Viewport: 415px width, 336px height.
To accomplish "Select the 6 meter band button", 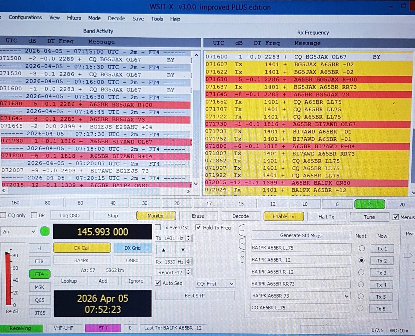I will tap(337, 204).
